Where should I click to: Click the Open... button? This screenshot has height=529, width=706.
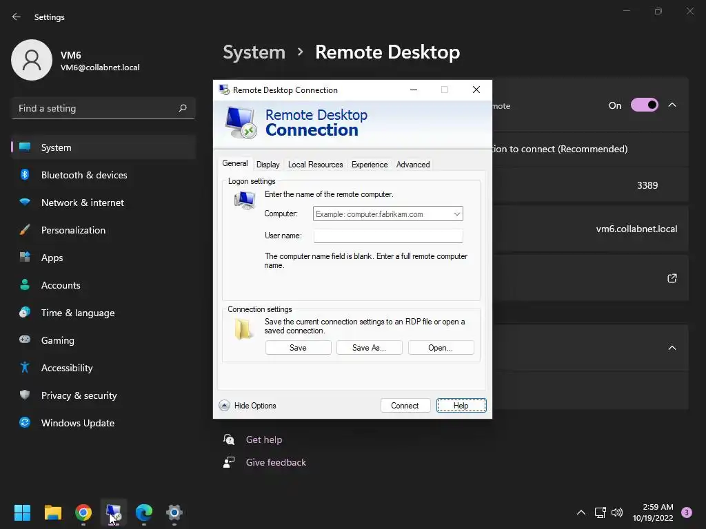(x=441, y=348)
